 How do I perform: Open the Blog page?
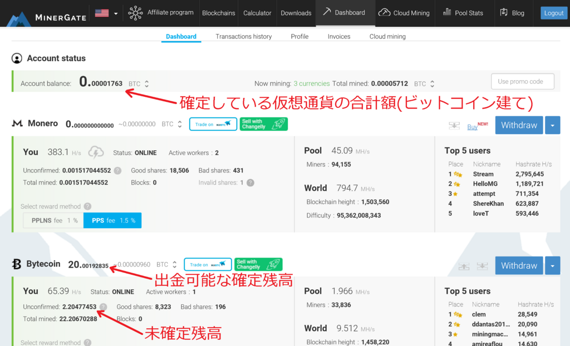click(x=512, y=13)
